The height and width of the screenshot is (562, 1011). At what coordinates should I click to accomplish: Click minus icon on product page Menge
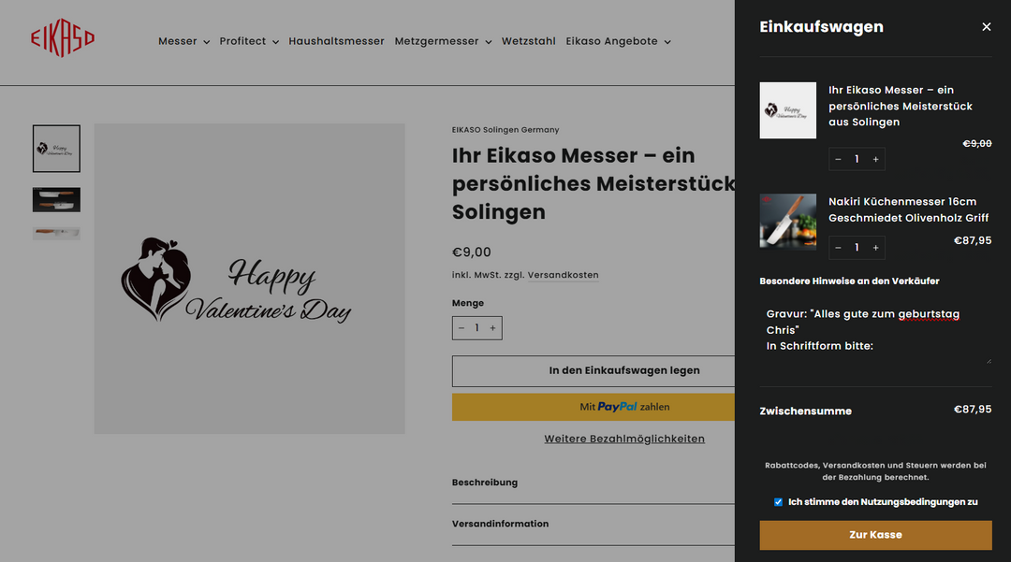[461, 328]
